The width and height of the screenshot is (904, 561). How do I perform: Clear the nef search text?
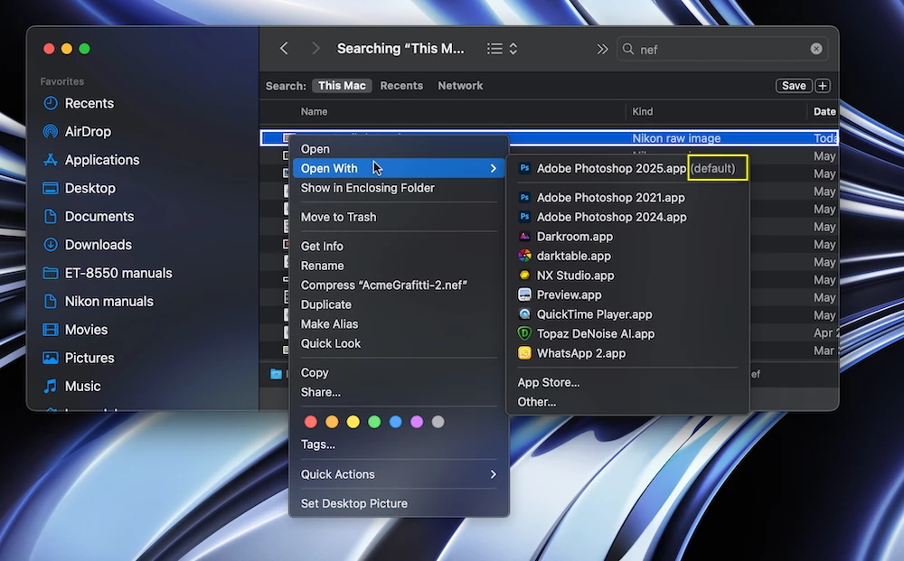pos(815,49)
